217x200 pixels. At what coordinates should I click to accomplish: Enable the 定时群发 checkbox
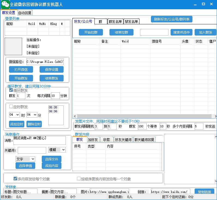(x=11, y=107)
